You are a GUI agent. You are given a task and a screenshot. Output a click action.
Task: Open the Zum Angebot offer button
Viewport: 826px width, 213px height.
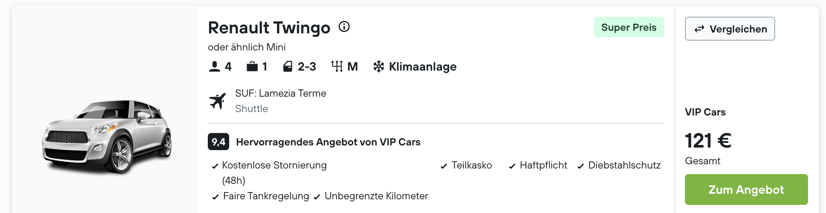click(746, 189)
